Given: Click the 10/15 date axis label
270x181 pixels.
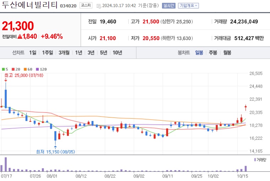Looking at the screenshot, I should (242, 176).
